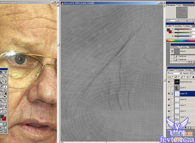Select the Rectangle shape tool
Screen dimensions: 195x143
[5, 104]
